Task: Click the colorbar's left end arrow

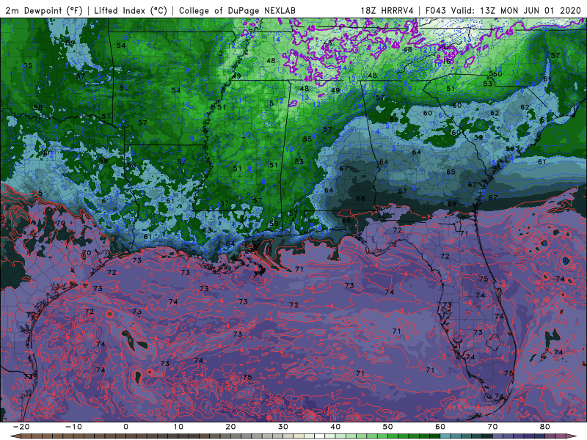Action: pos(15,436)
